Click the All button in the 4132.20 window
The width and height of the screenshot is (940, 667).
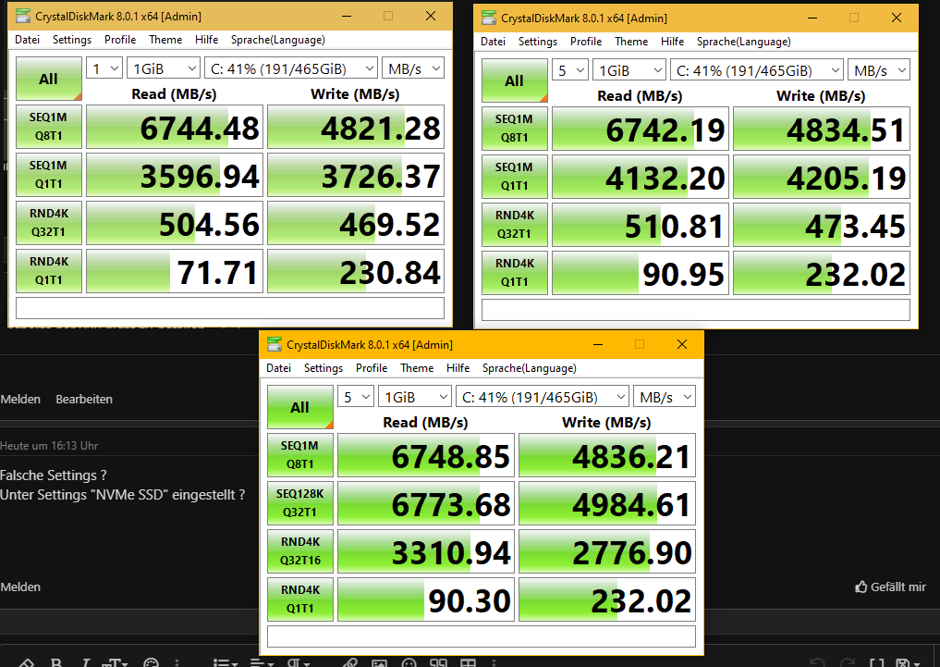pos(514,80)
